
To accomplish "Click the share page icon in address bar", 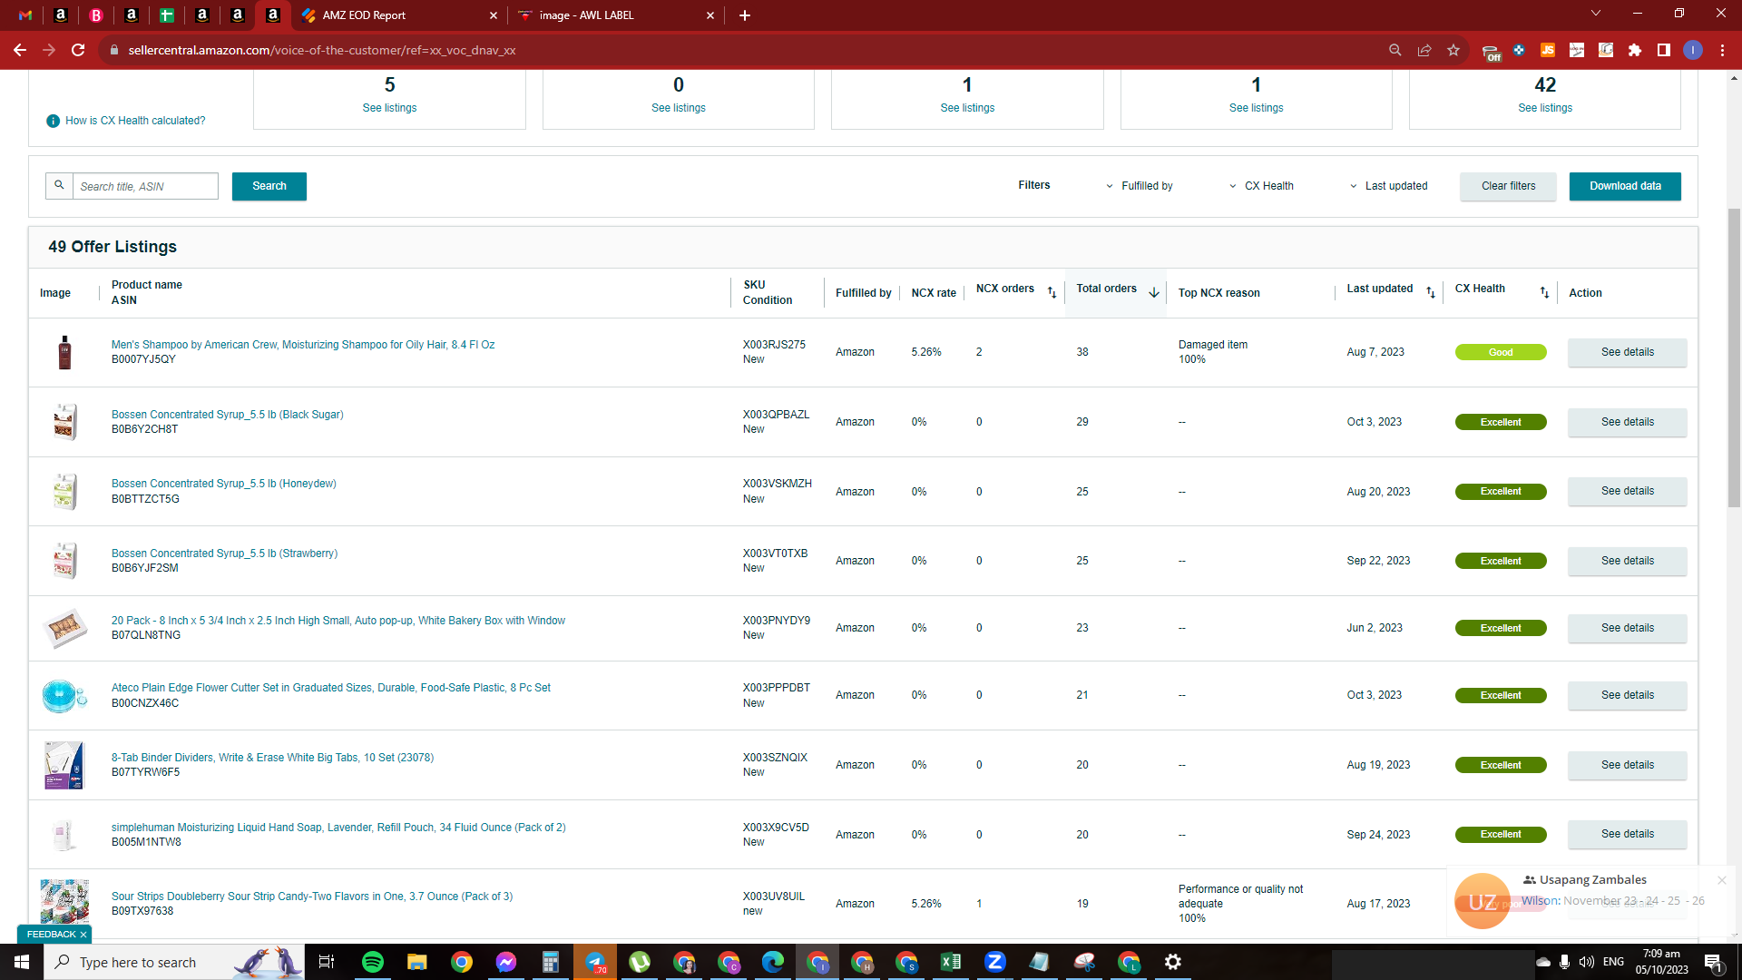I will point(1424,50).
